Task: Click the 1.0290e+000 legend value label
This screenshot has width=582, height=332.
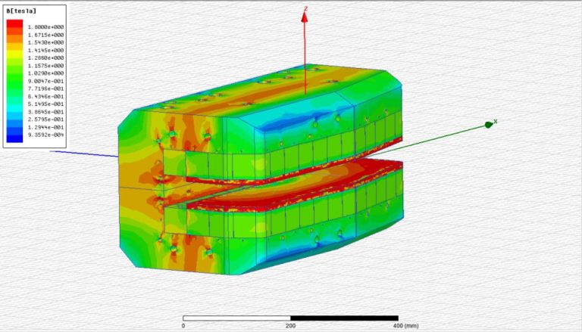Action: tap(46, 73)
